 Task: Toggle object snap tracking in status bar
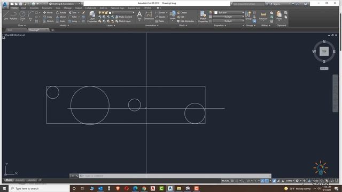262,181
